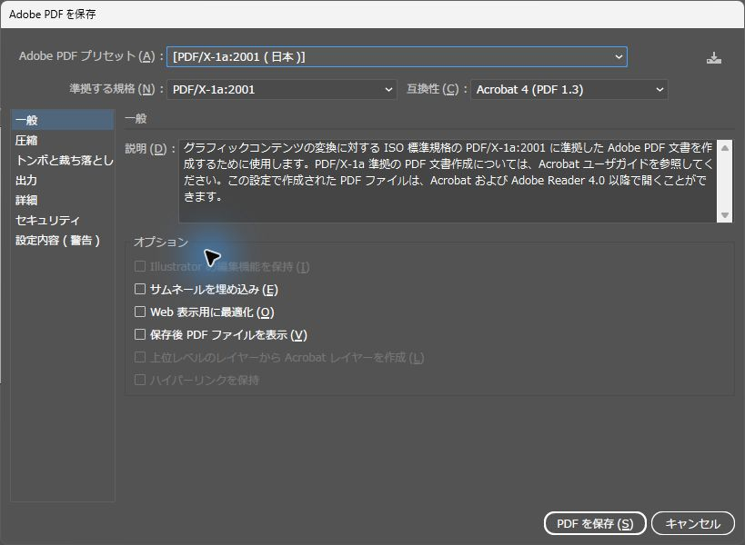Enable Web 表示用に最適化 checkbox
The width and height of the screenshot is (745, 545).
tap(140, 312)
